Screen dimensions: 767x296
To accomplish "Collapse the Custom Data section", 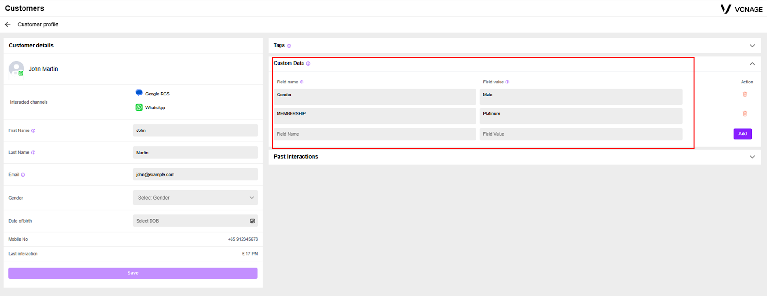I will tap(752, 64).
